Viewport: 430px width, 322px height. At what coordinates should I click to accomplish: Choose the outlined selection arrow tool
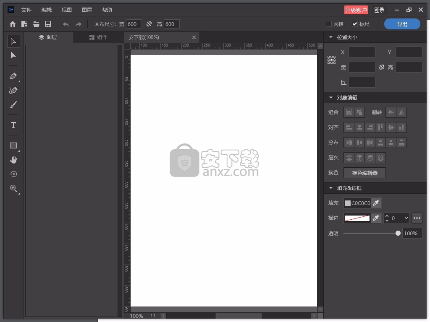point(13,42)
